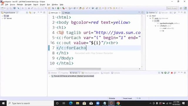Click the Debug server icon in Servers view
Image resolution: width=188 pixels, height=106 pixels.
coord(162,73)
